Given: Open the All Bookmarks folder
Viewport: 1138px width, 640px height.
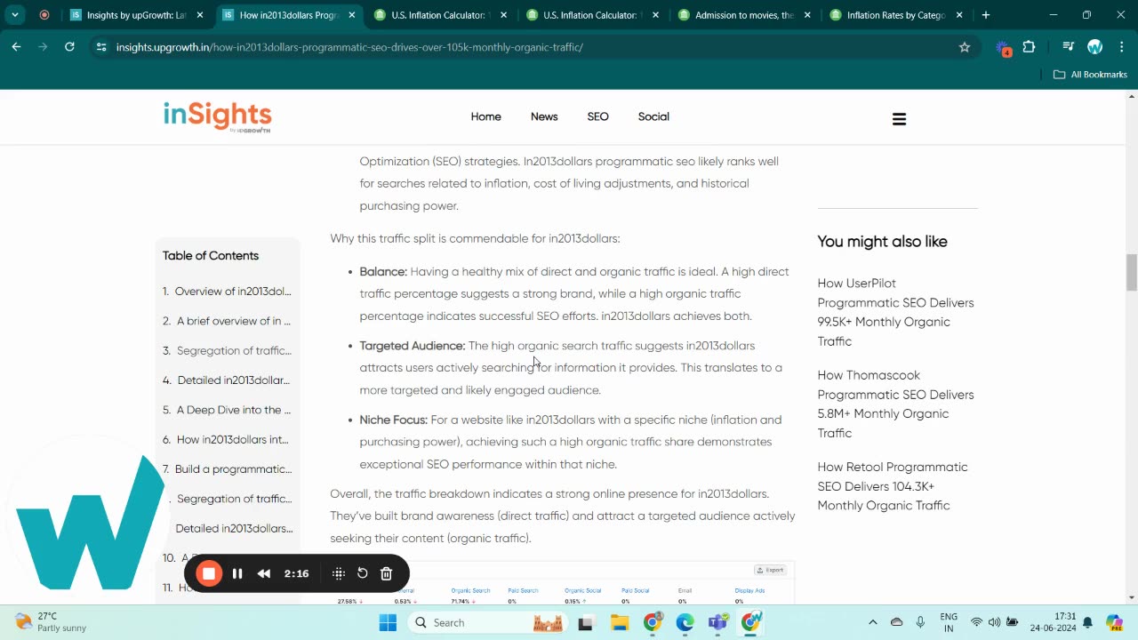Looking at the screenshot, I should click(x=1090, y=75).
